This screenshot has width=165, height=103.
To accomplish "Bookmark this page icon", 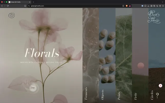I will click(25, 6).
